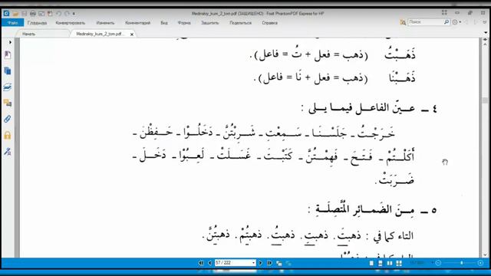Click the scroll down arrow of document
Viewport: 491px width, 276px height.
[486, 255]
